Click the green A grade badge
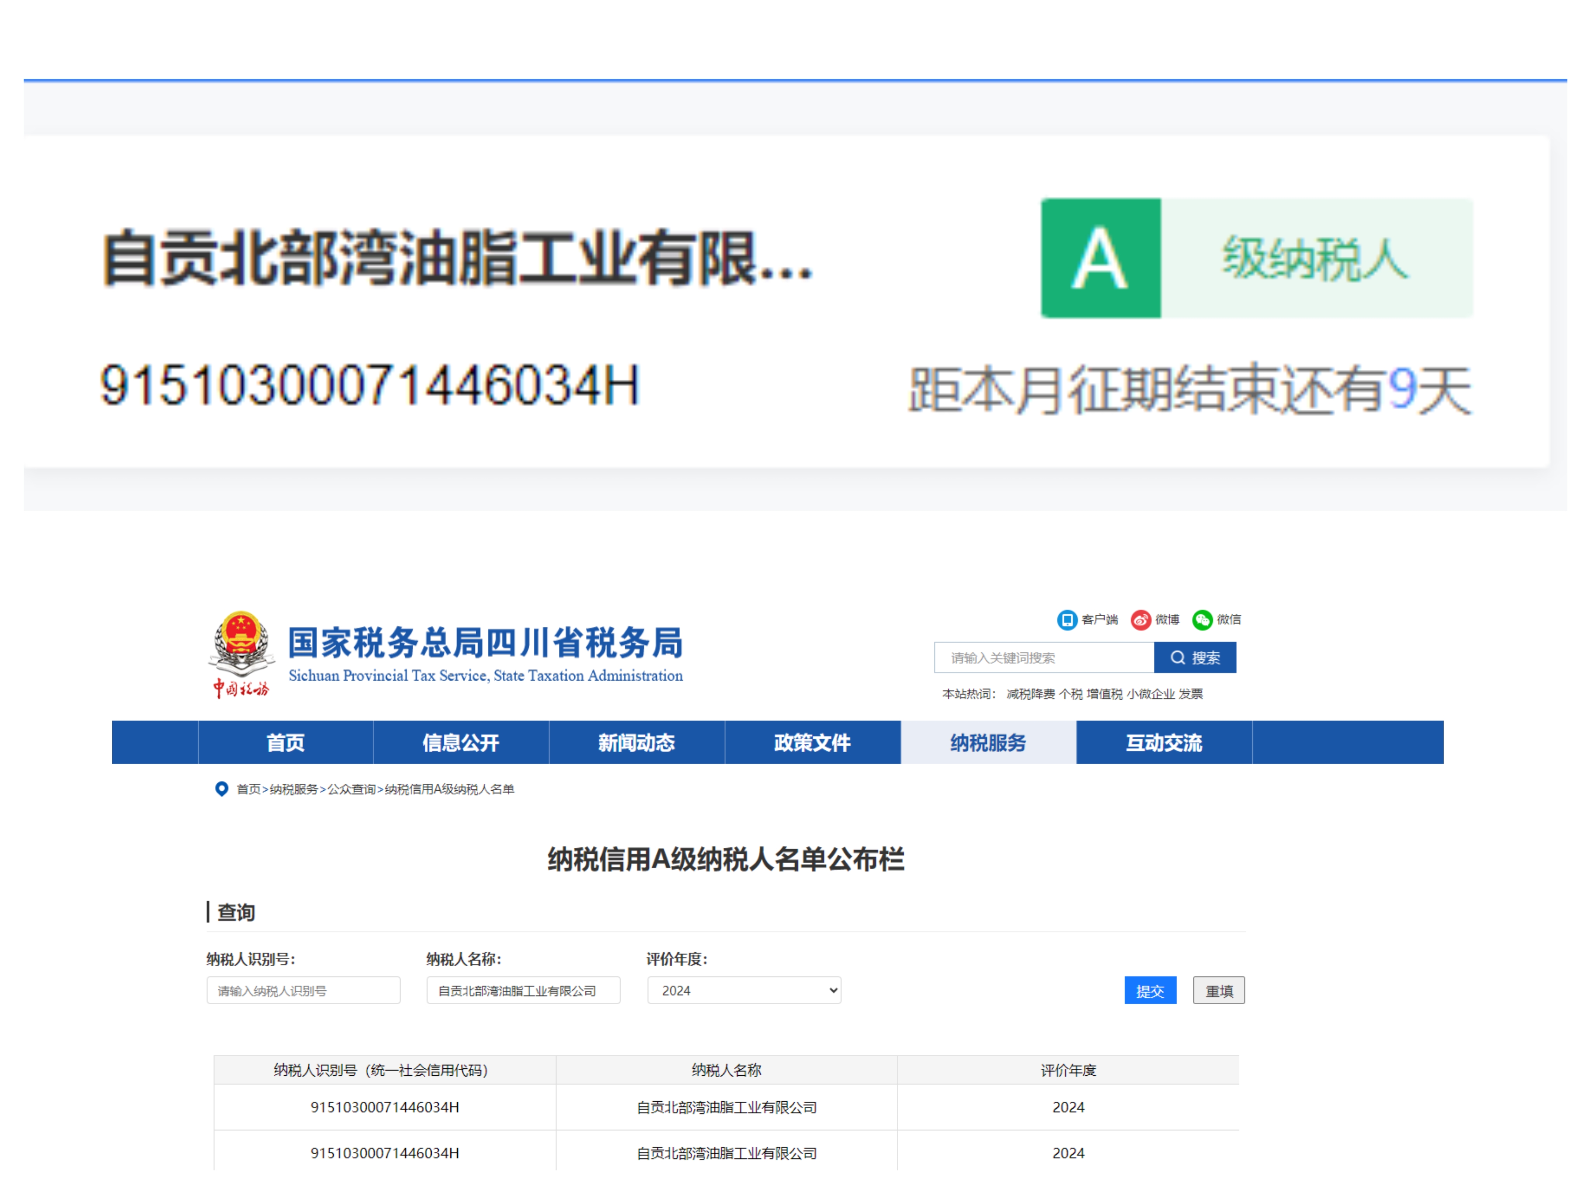Viewport: 1590px width, 1193px height. pyautogui.click(x=1101, y=258)
